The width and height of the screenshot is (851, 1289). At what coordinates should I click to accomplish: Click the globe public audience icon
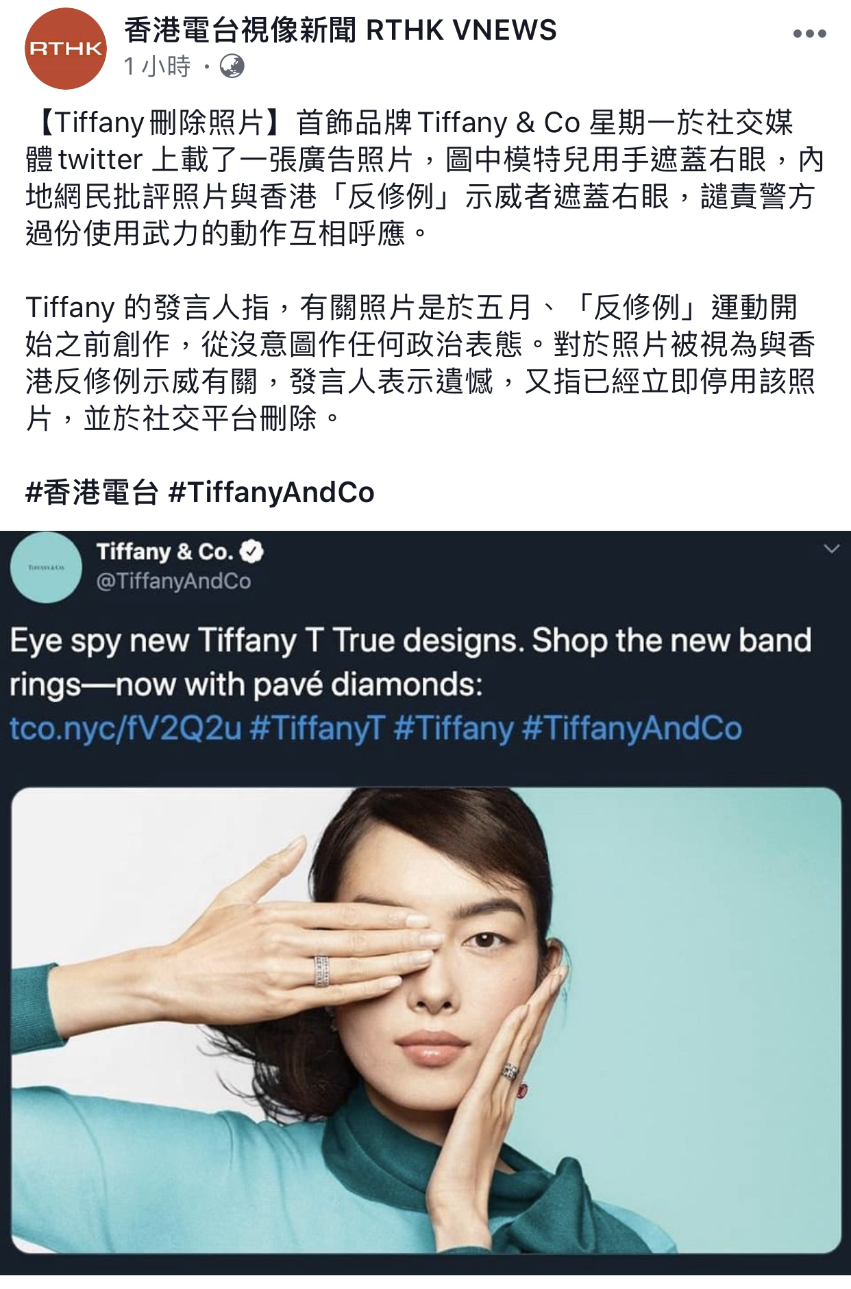tap(232, 66)
